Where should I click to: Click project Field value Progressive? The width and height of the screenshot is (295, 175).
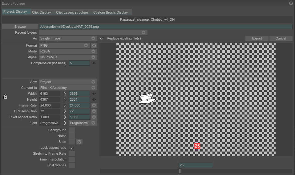coord(50,123)
